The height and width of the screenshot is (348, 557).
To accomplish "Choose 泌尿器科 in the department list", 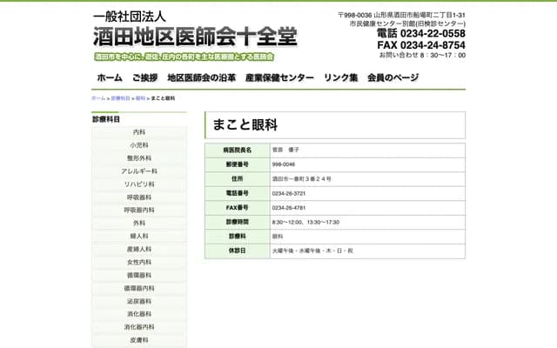I will coord(139,301).
